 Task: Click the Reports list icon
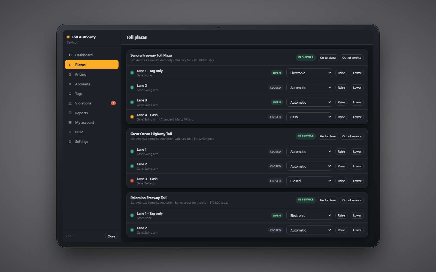[x=70, y=113]
